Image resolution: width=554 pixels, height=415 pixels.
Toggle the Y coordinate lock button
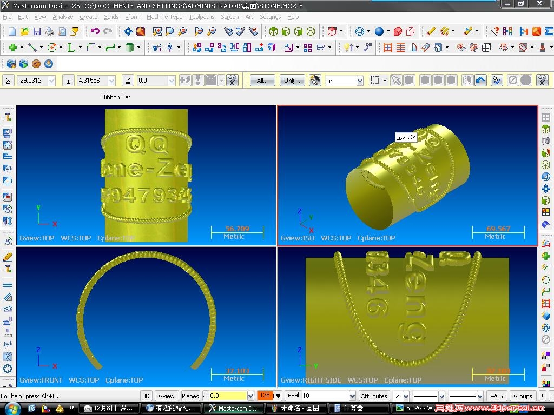tap(68, 81)
